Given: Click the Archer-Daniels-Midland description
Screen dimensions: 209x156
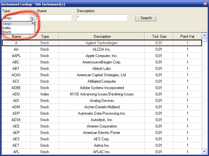Looking at the screenshot, I should tap(102, 107).
